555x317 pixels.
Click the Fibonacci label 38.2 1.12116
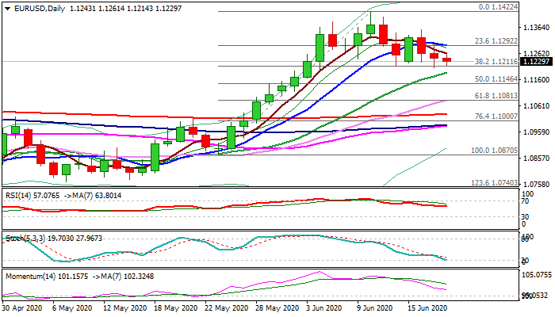(496, 62)
